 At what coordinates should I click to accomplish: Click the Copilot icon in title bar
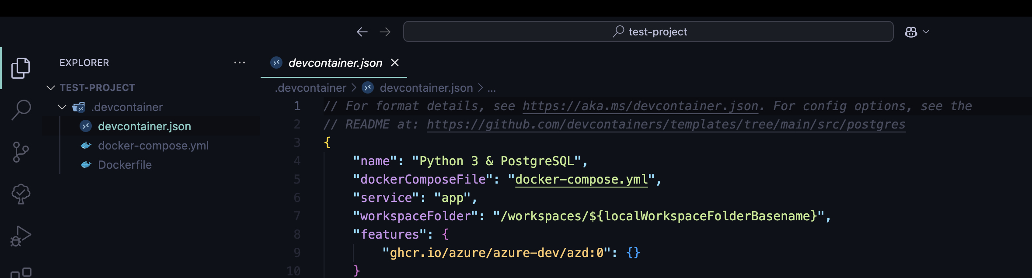[x=911, y=32]
